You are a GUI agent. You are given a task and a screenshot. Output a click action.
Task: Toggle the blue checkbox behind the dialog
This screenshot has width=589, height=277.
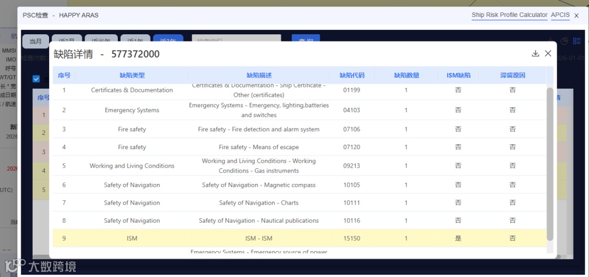click(x=37, y=79)
